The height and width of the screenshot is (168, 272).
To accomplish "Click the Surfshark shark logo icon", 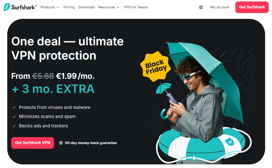I will click(7, 7).
